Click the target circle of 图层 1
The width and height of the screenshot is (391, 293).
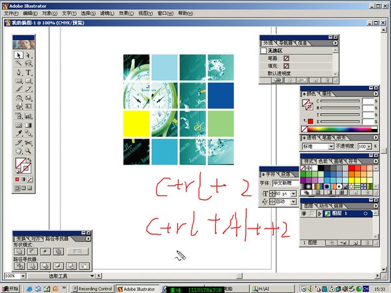point(366,214)
